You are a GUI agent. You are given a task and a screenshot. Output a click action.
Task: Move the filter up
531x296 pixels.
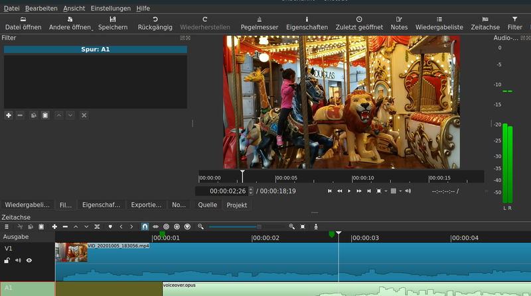59,115
